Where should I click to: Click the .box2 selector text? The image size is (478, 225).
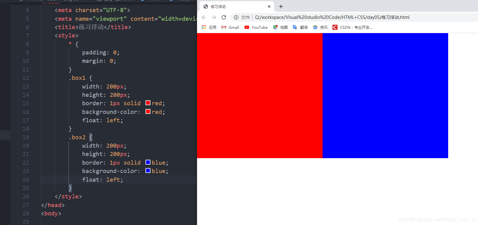coord(77,137)
